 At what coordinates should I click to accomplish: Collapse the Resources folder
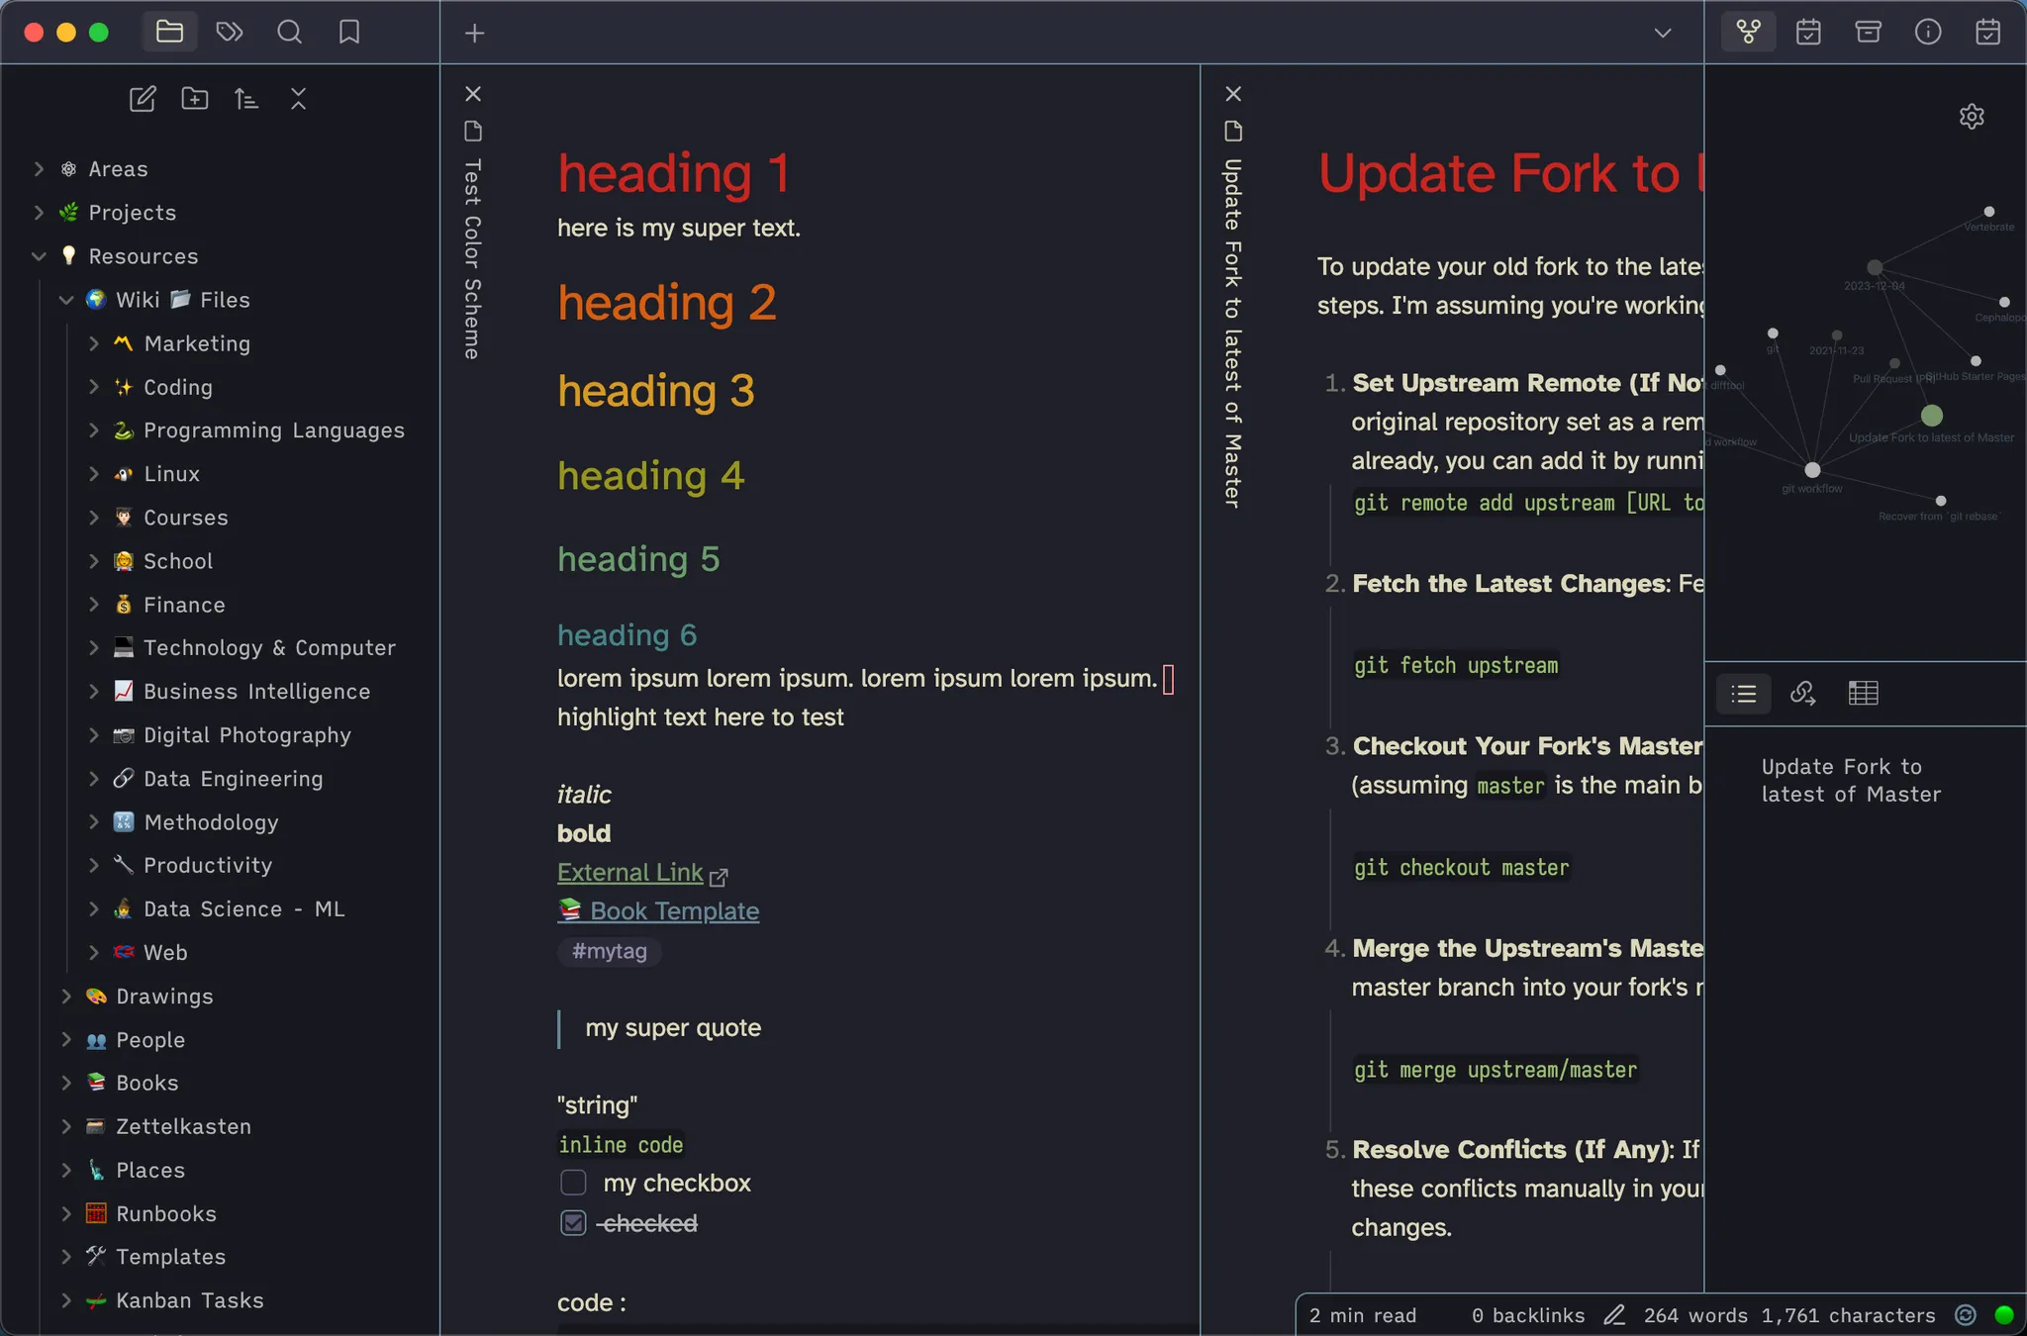click(x=39, y=256)
